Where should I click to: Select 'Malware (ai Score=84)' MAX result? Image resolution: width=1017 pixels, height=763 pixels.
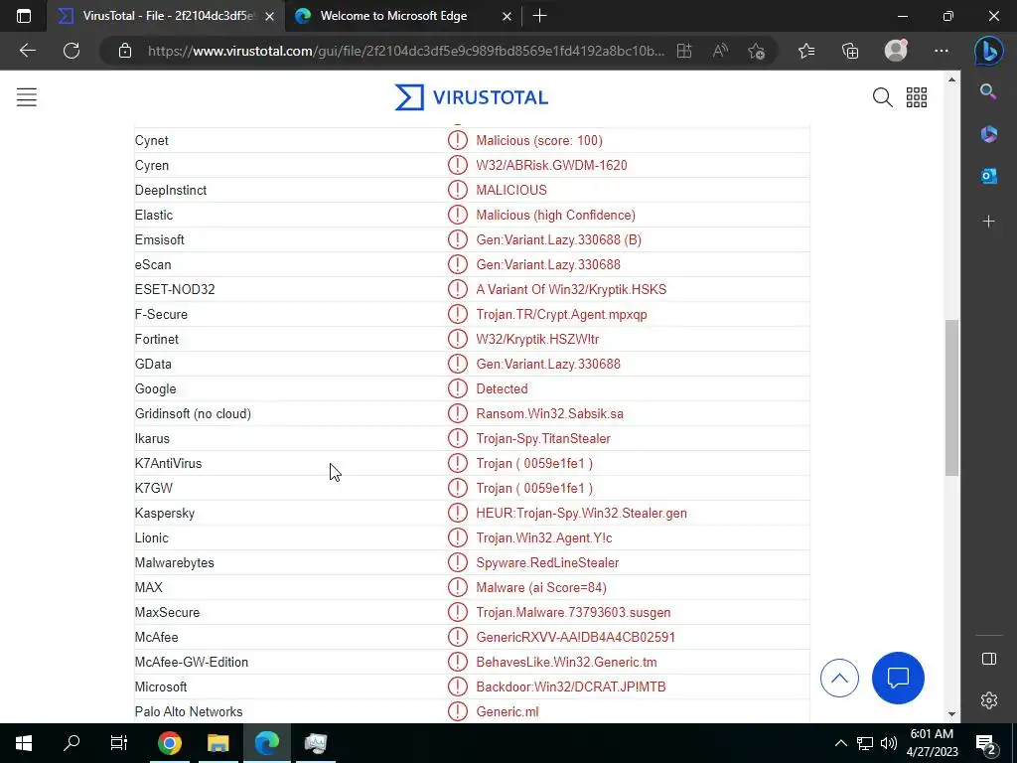coord(541,587)
